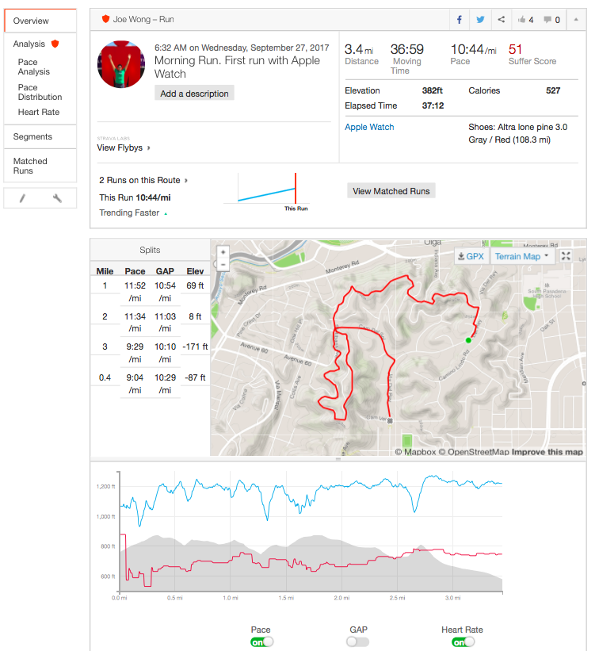Click the pencil edit icon in the sidebar
Image resolution: width=599 pixels, height=651 pixels.
(x=22, y=198)
